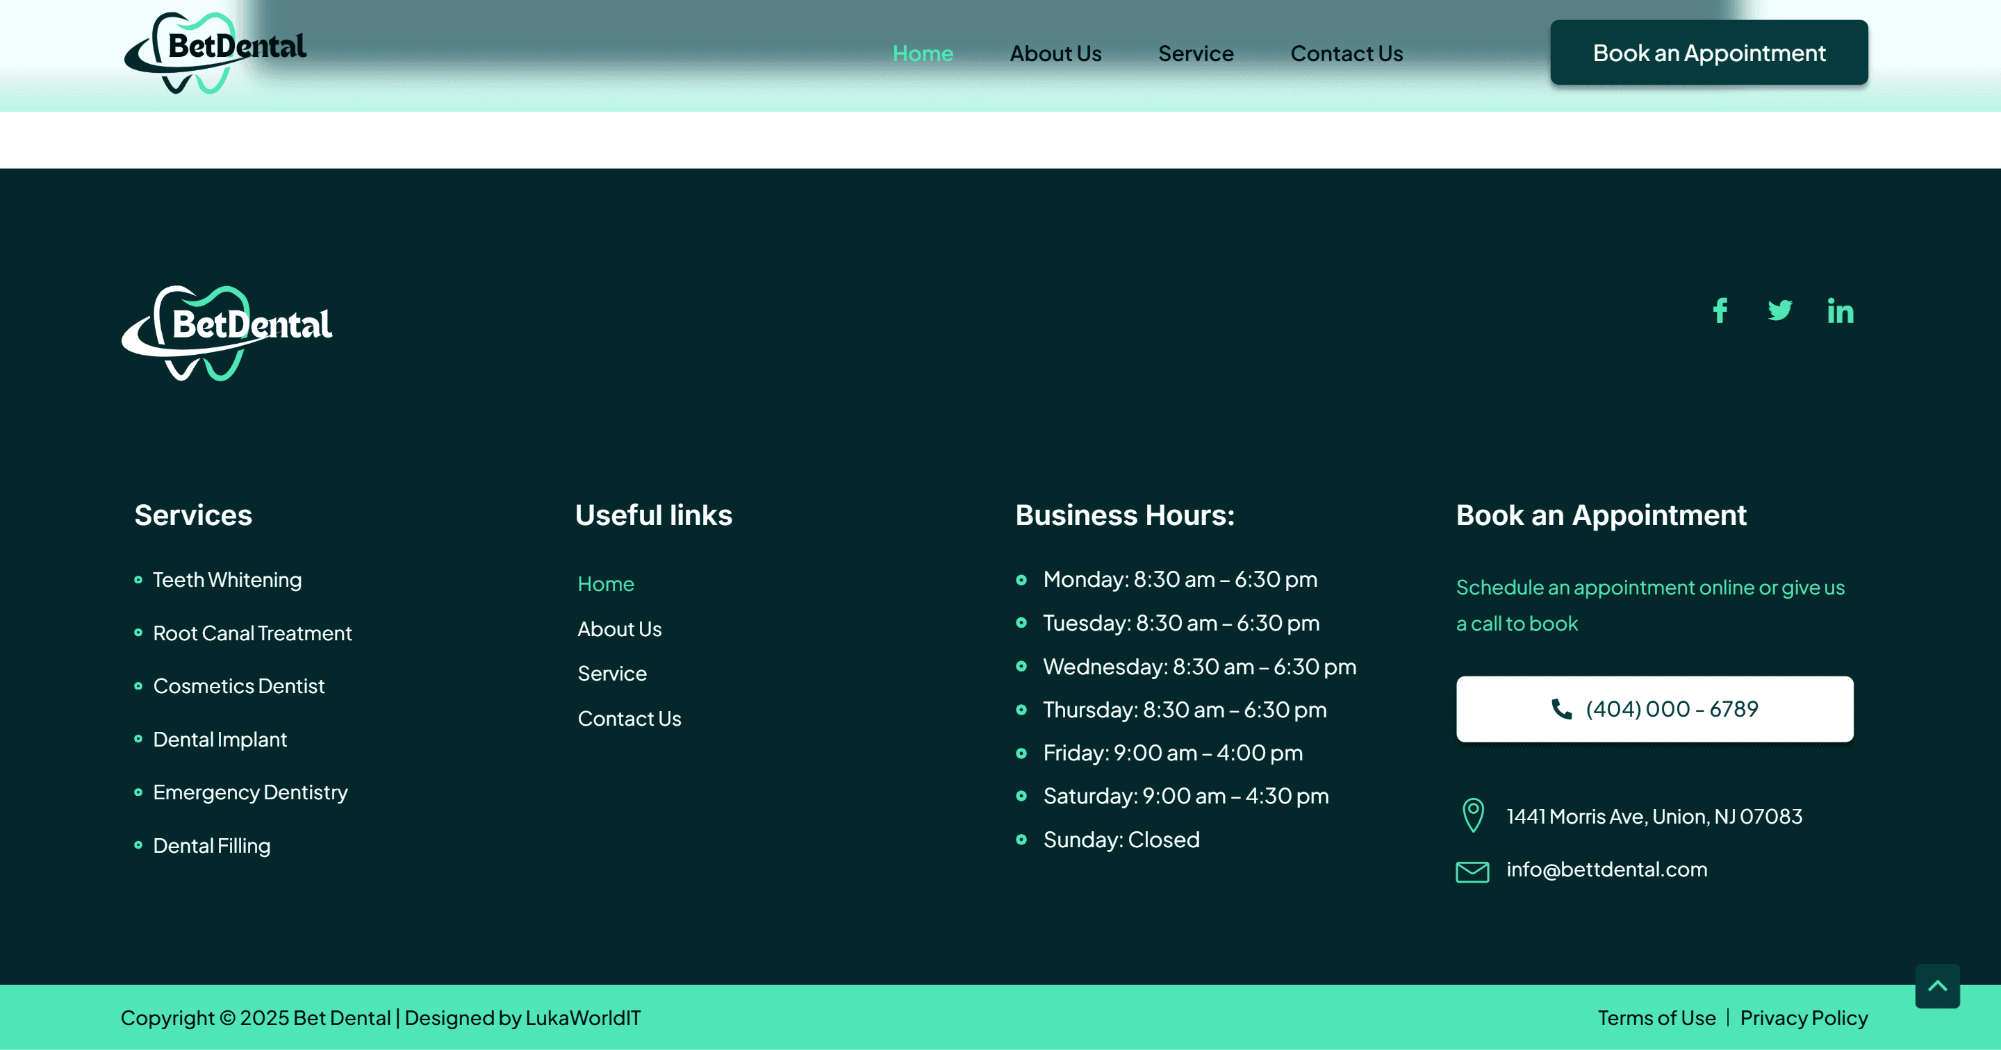Viewport: 2001px width, 1050px height.
Task: Click info@bettdental.com email address
Action: pyautogui.click(x=1606, y=869)
